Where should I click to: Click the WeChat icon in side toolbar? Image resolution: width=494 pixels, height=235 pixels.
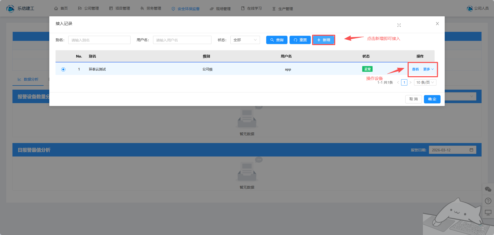point(488,189)
